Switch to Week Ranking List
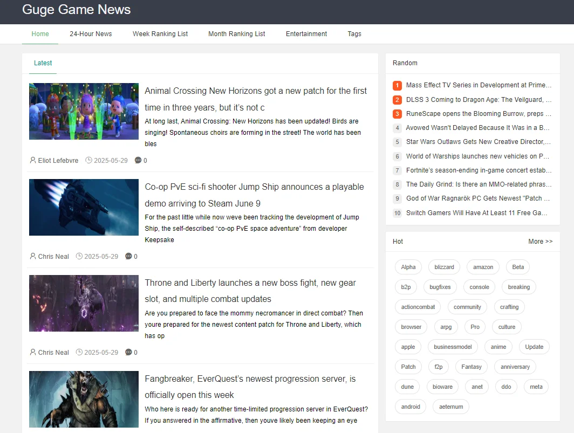The width and height of the screenshot is (574, 433). coord(160,34)
